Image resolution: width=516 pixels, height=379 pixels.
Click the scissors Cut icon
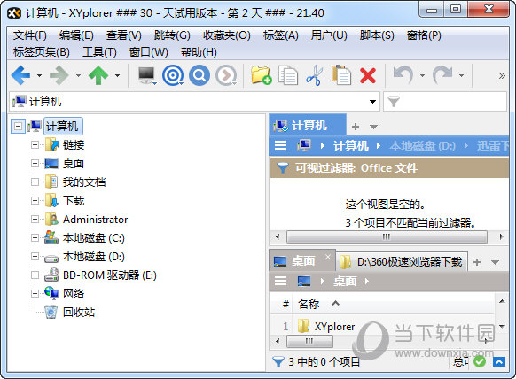click(x=315, y=75)
